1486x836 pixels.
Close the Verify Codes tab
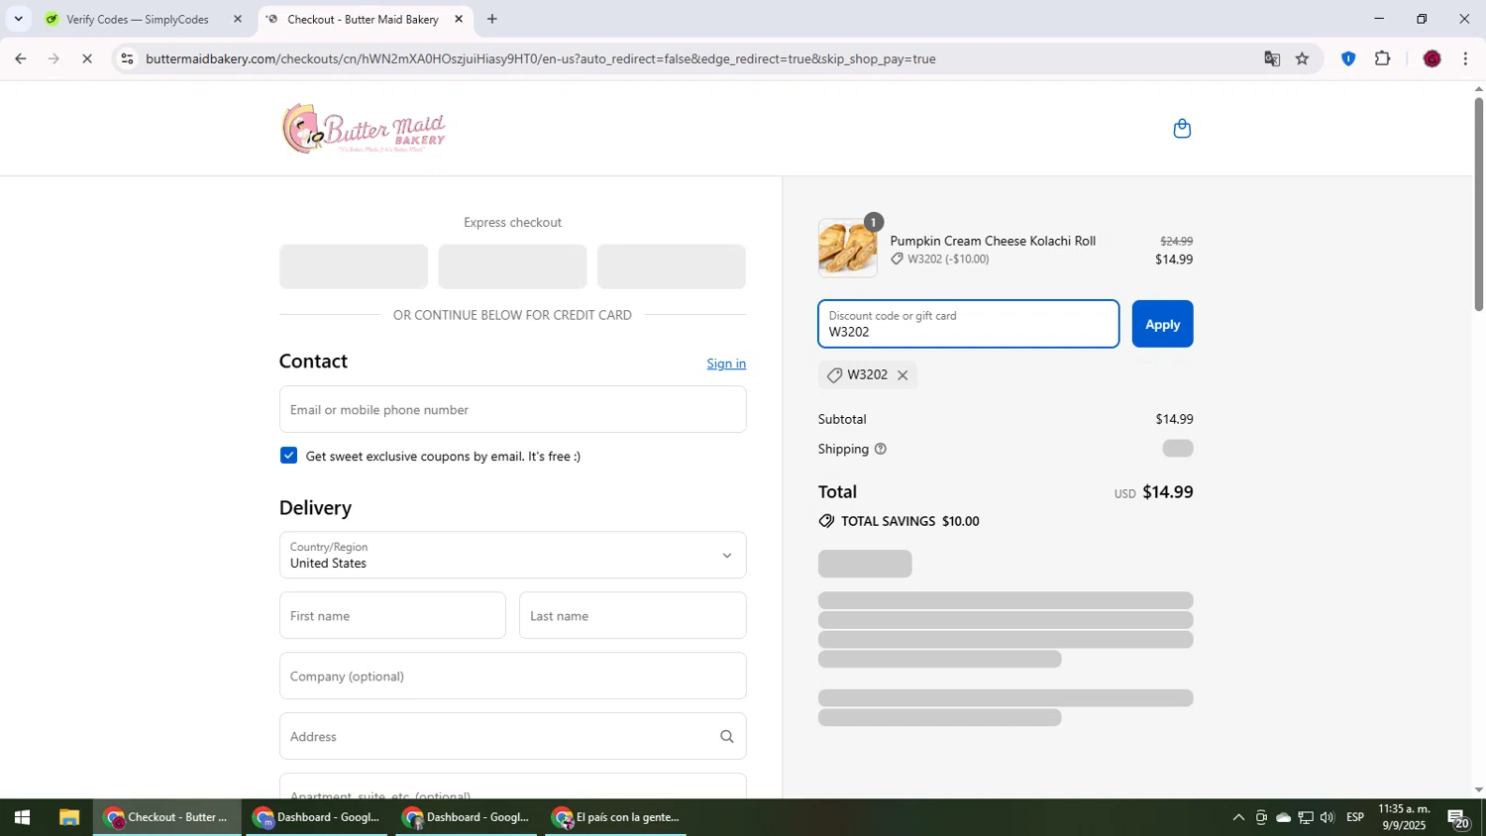237,19
